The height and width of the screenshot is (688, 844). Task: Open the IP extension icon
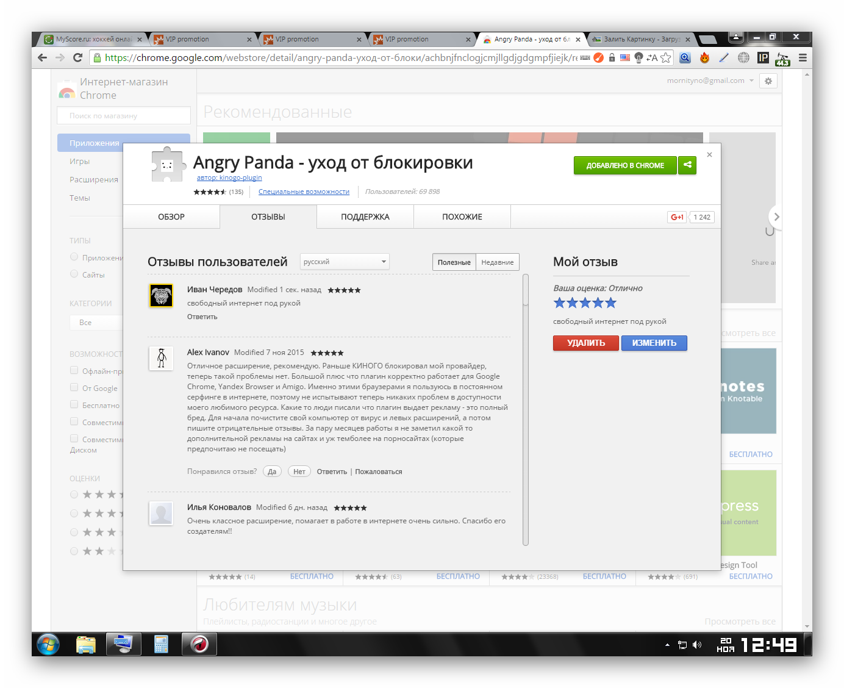[763, 57]
